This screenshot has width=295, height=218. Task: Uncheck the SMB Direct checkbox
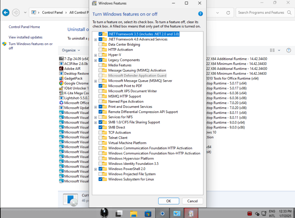[x=100, y=127]
